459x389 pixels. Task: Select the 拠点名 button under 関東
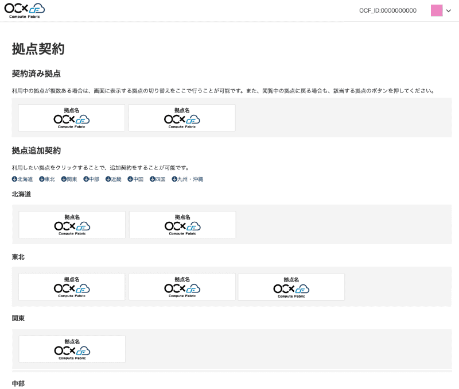(71, 348)
